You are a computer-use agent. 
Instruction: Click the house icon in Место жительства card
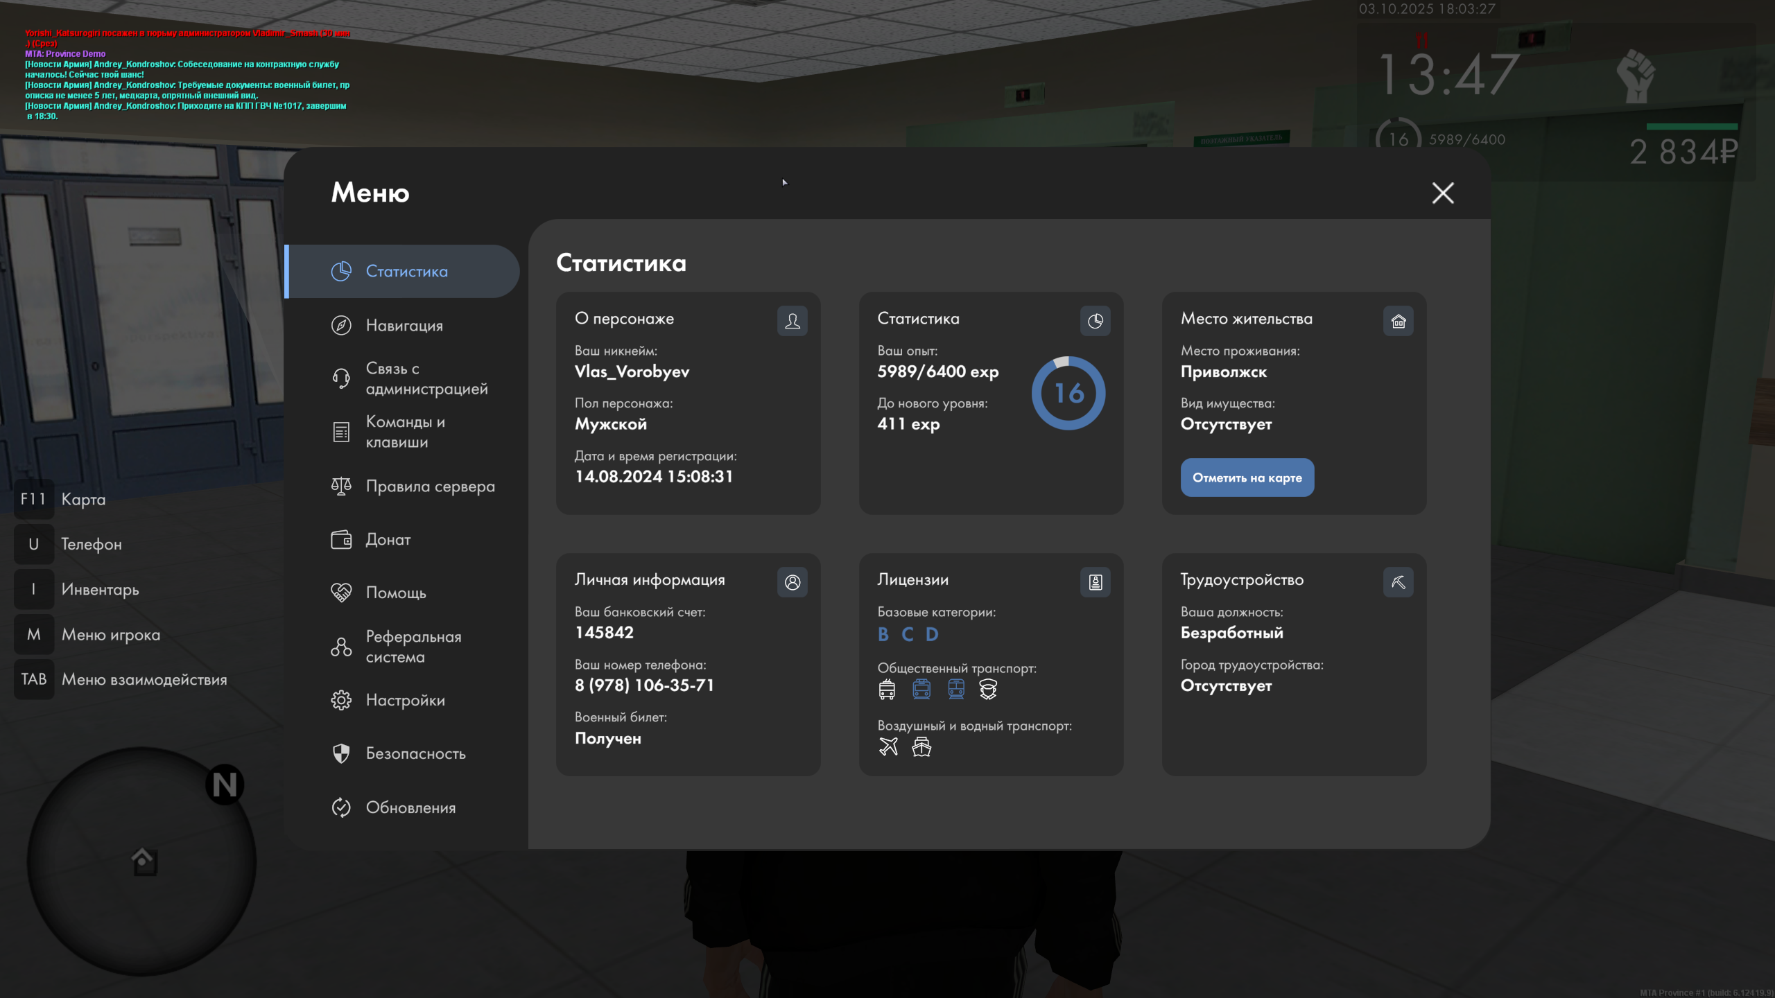pos(1398,321)
